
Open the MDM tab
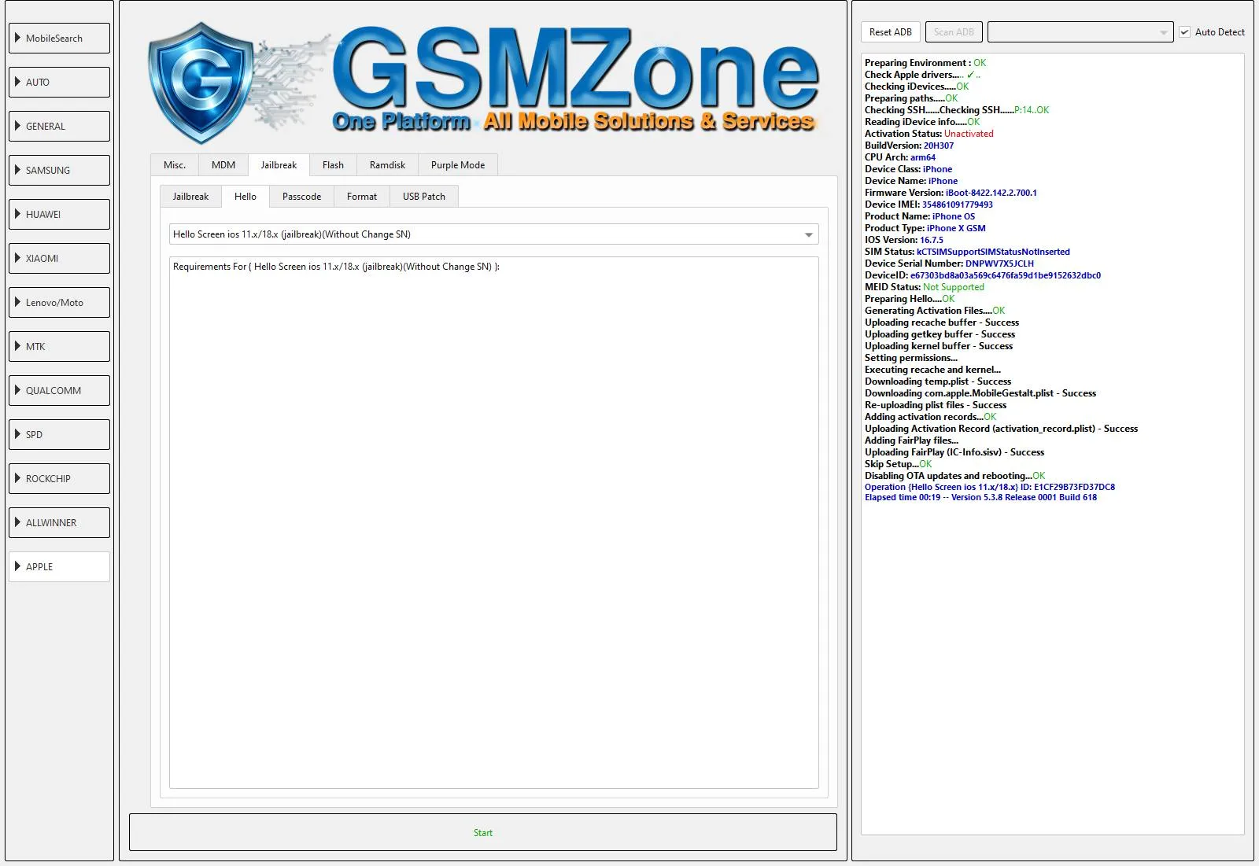(223, 165)
